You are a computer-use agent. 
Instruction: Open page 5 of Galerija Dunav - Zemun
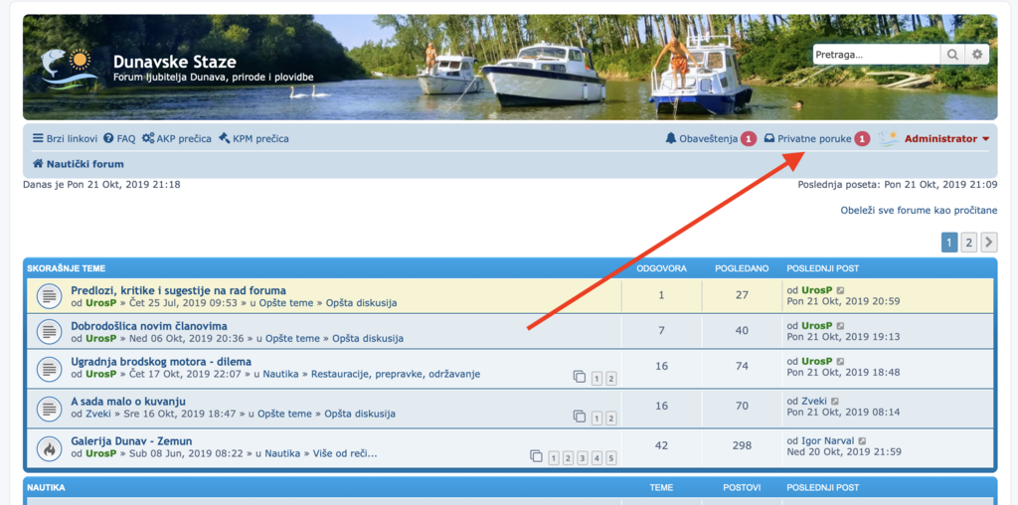point(611,458)
